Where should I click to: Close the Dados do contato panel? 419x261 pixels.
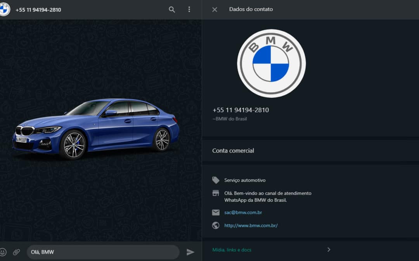click(215, 10)
